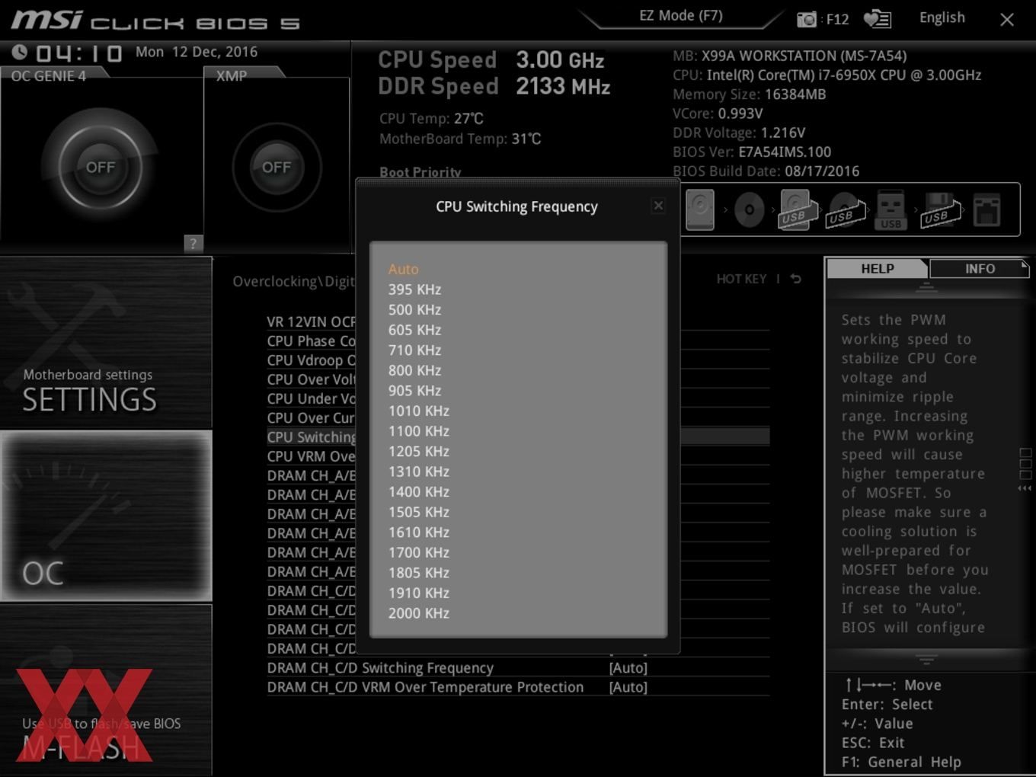The image size is (1036, 777).
Task: Toggle the OC GENIE 4 knob
Action: 101,167
